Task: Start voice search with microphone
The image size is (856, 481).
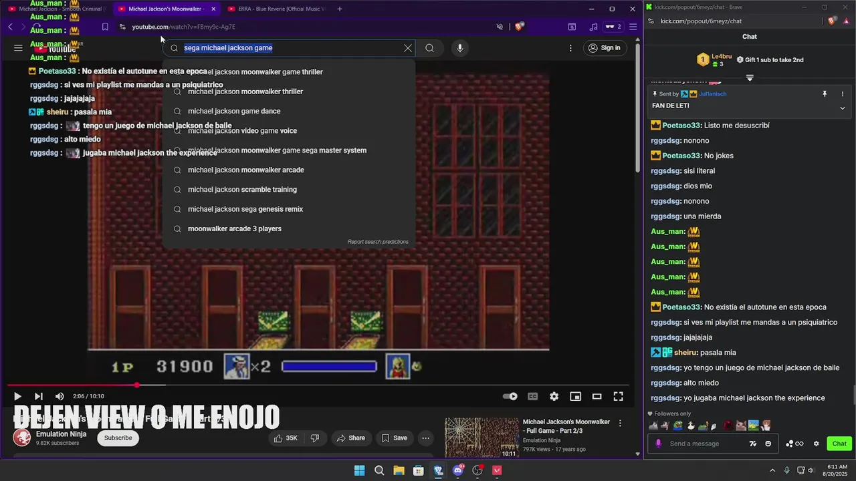Action: pyautogui.click(x=459, y=48)
